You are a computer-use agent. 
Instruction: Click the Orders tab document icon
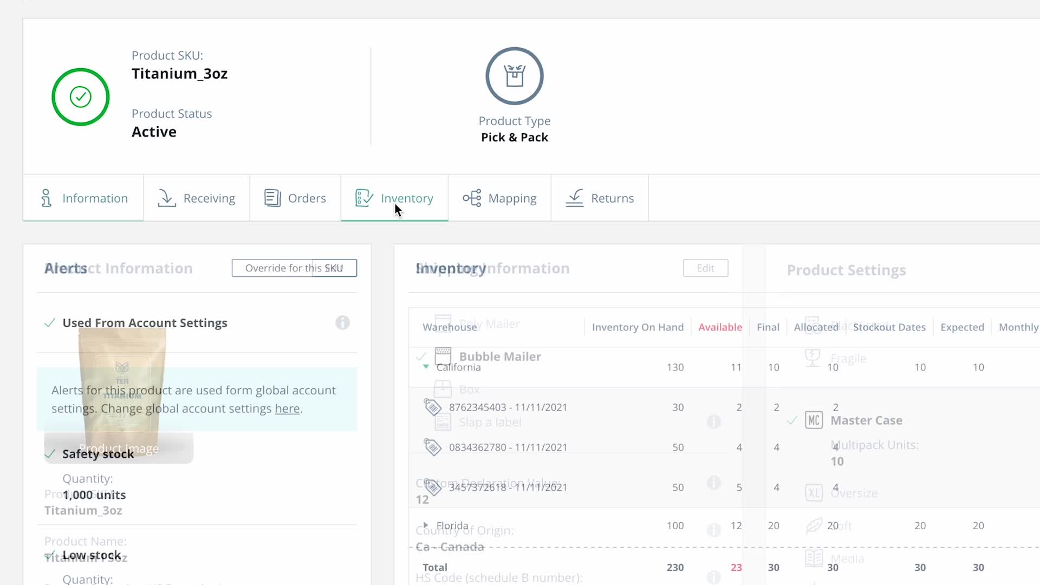coord(272,198)
